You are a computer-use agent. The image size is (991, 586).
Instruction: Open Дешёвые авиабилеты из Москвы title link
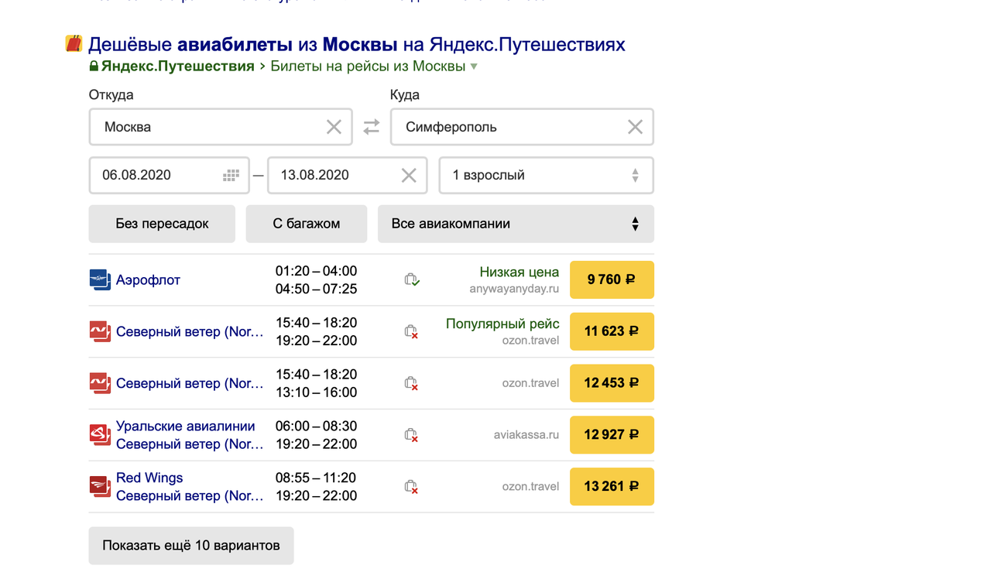[356, 44]
